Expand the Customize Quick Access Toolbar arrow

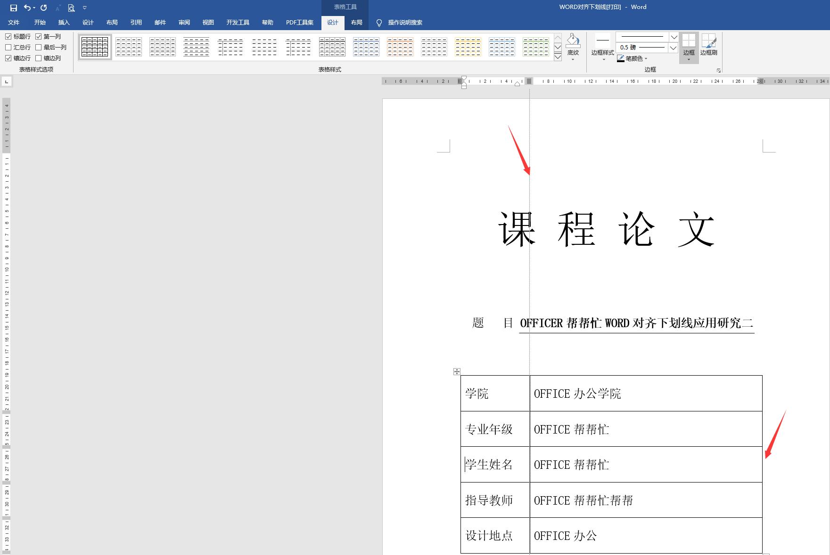[x=85, y=8]
